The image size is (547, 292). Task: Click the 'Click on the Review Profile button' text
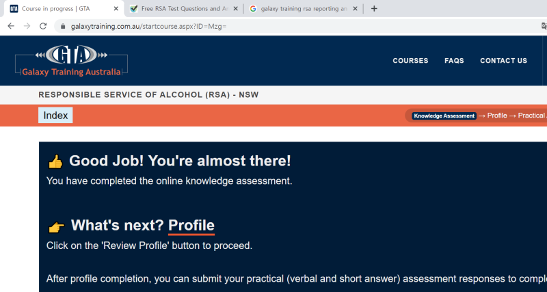pyautogui.click(x=149, y=245)
